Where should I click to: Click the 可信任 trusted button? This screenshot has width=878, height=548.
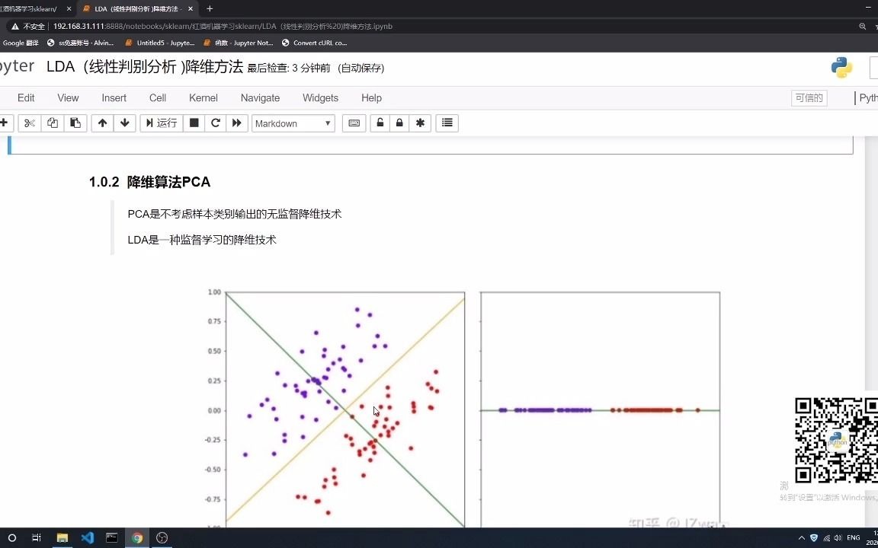pos(809,97)
